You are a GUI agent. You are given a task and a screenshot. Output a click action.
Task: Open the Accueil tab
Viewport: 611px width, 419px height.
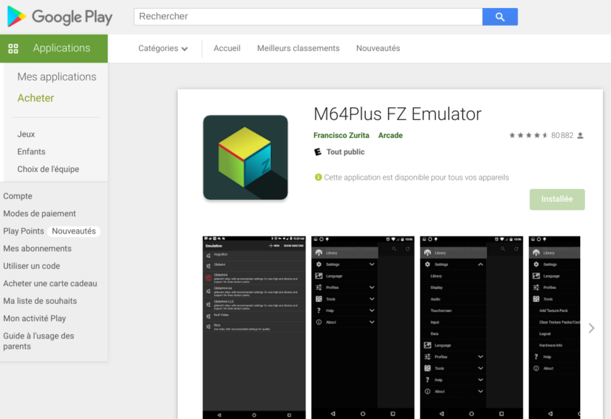[x=226, y=48]
